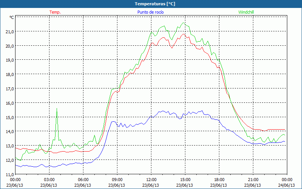Click the 20,0 y-axis value
The width and height of the screenshot is (302, 189).
coord(10,46)
